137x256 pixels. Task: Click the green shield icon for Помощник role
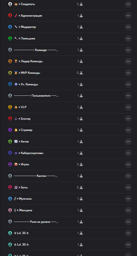pyautogui.click(x=10, y=39)
